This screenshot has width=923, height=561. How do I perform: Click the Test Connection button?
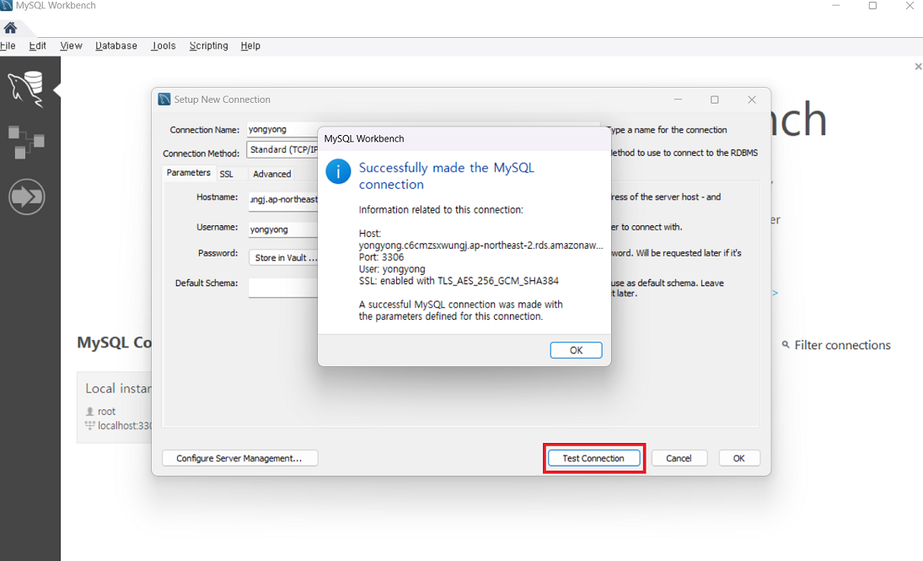click(593, 458)
